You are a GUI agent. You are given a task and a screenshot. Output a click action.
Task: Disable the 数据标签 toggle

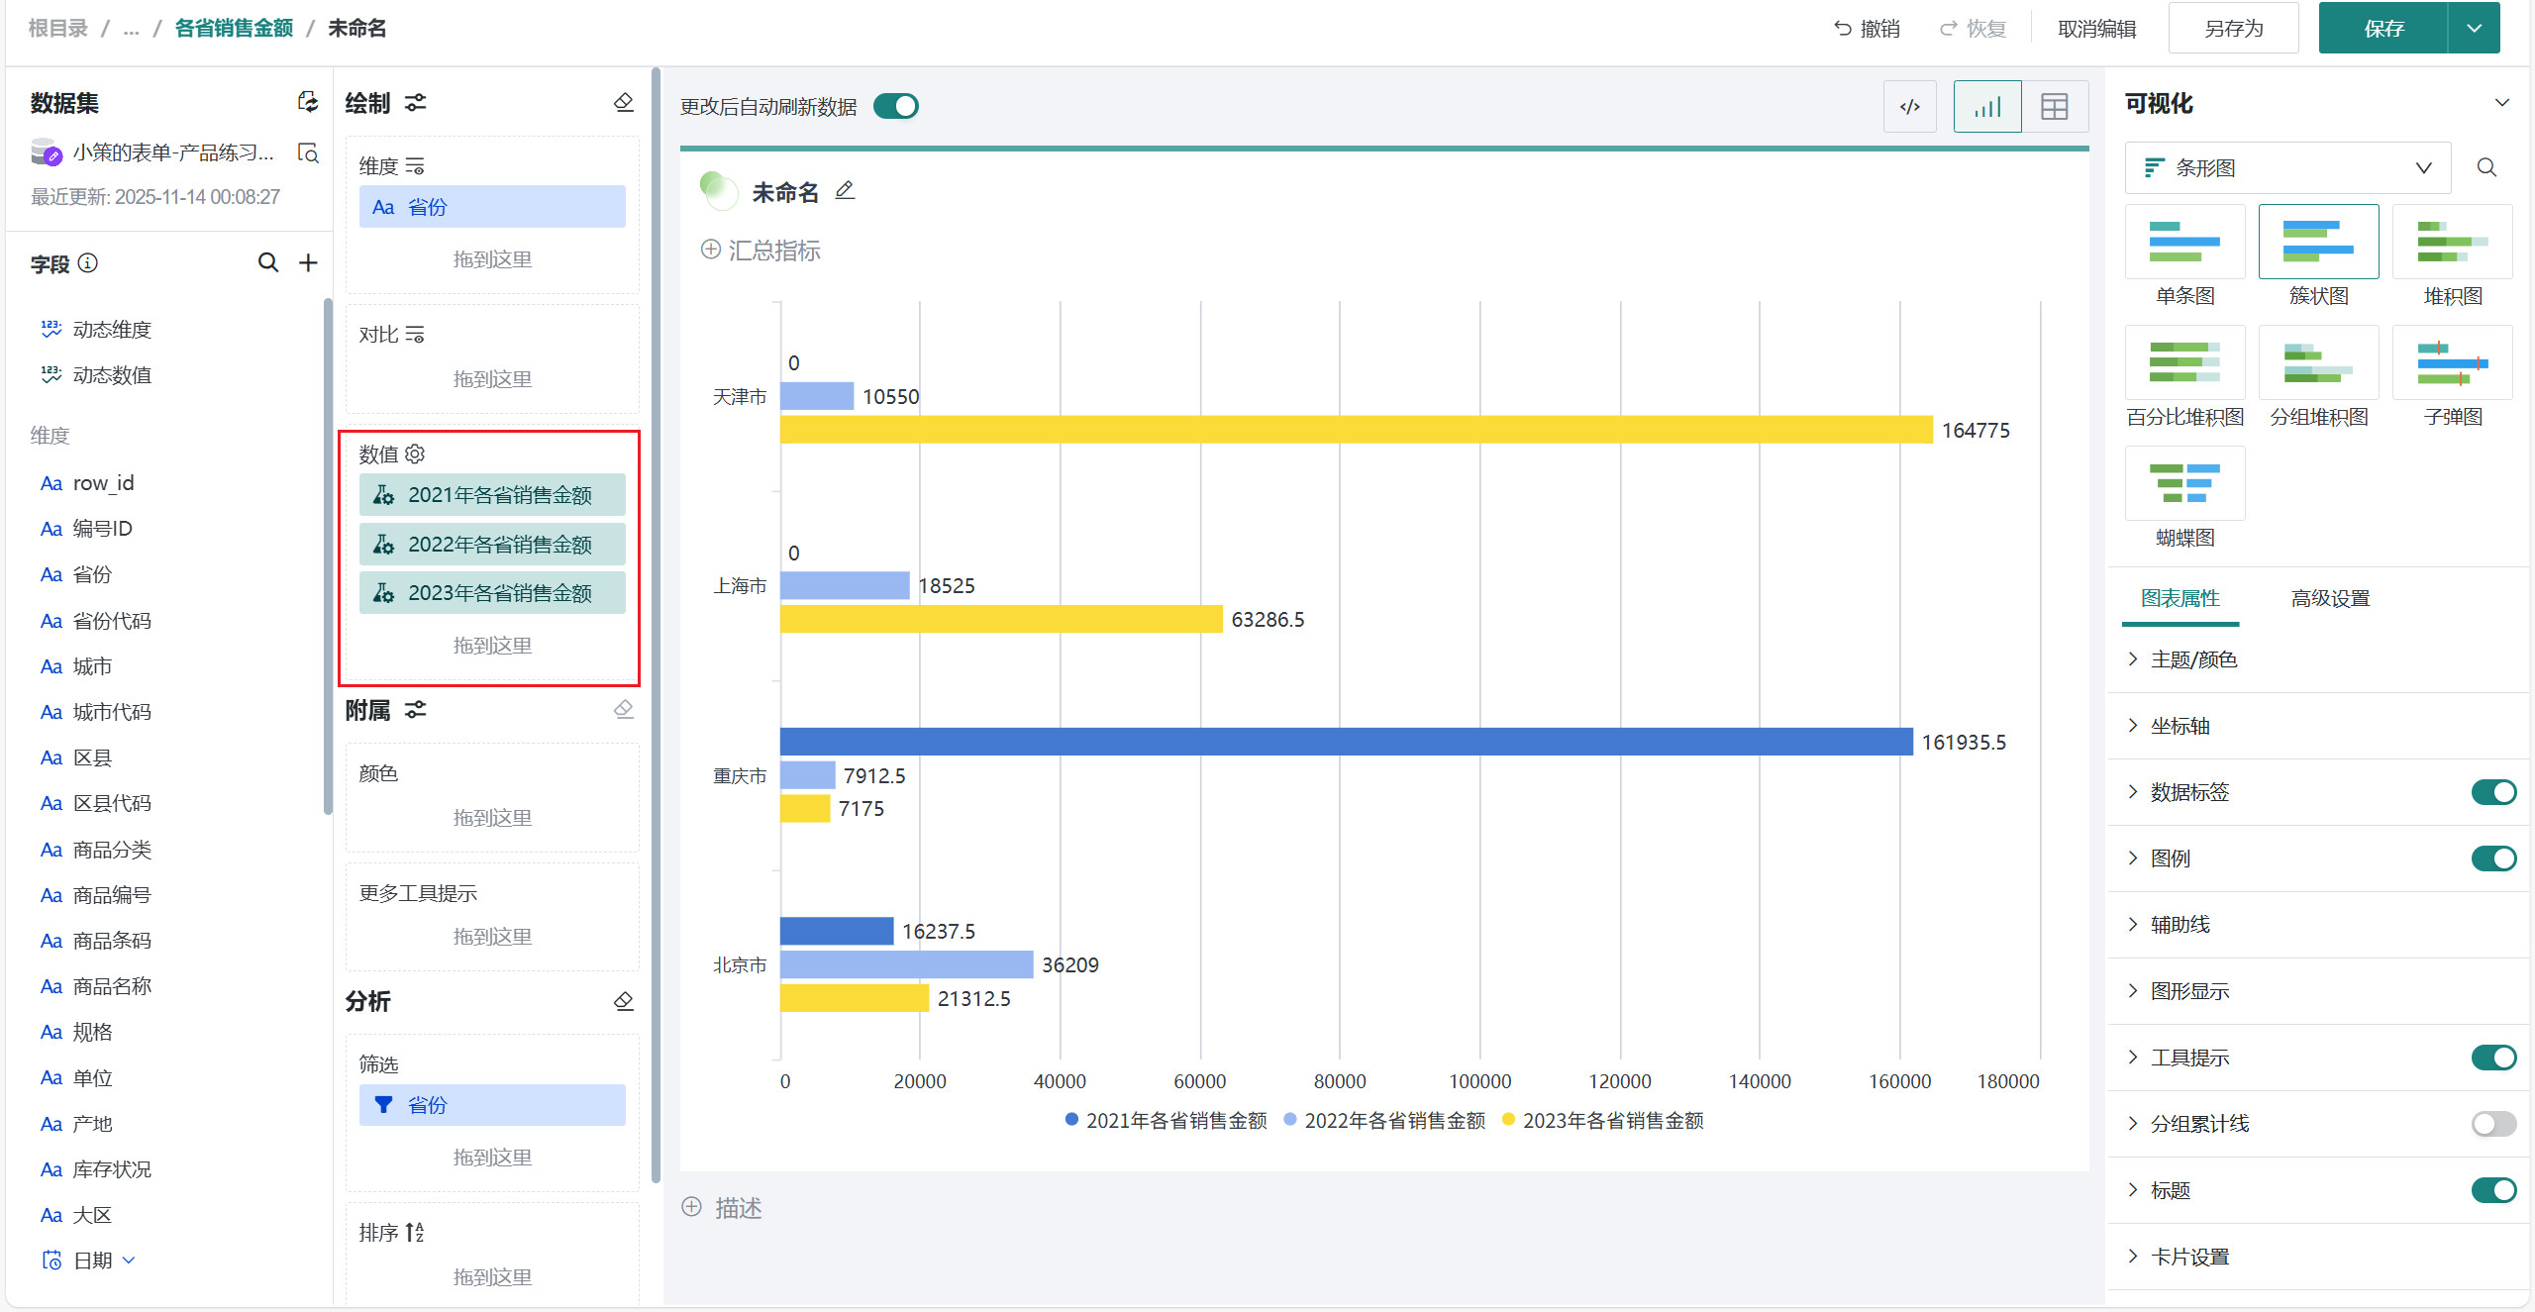pos(2492,792)
